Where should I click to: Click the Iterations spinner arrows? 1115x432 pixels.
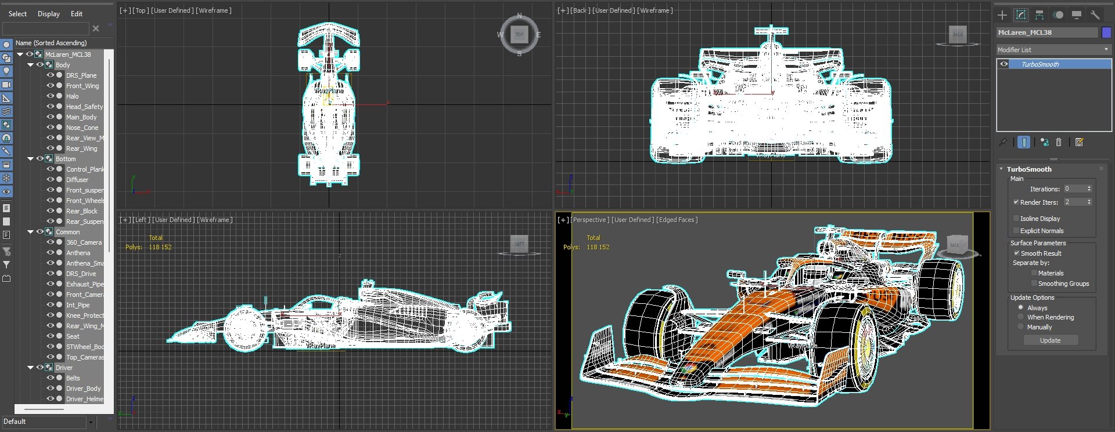click(x=1089, y=189)
